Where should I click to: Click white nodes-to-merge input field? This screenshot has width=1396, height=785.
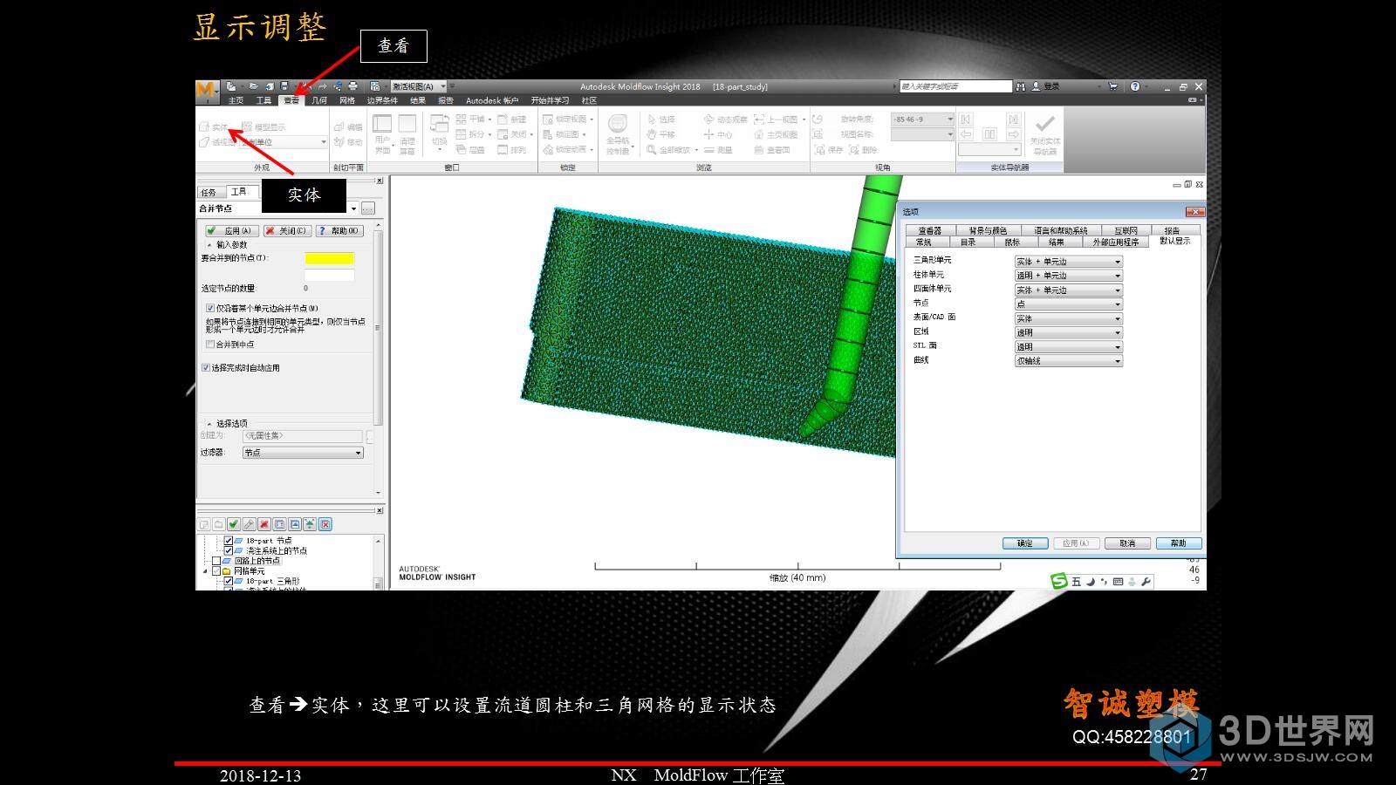click(x=329, y=275)
